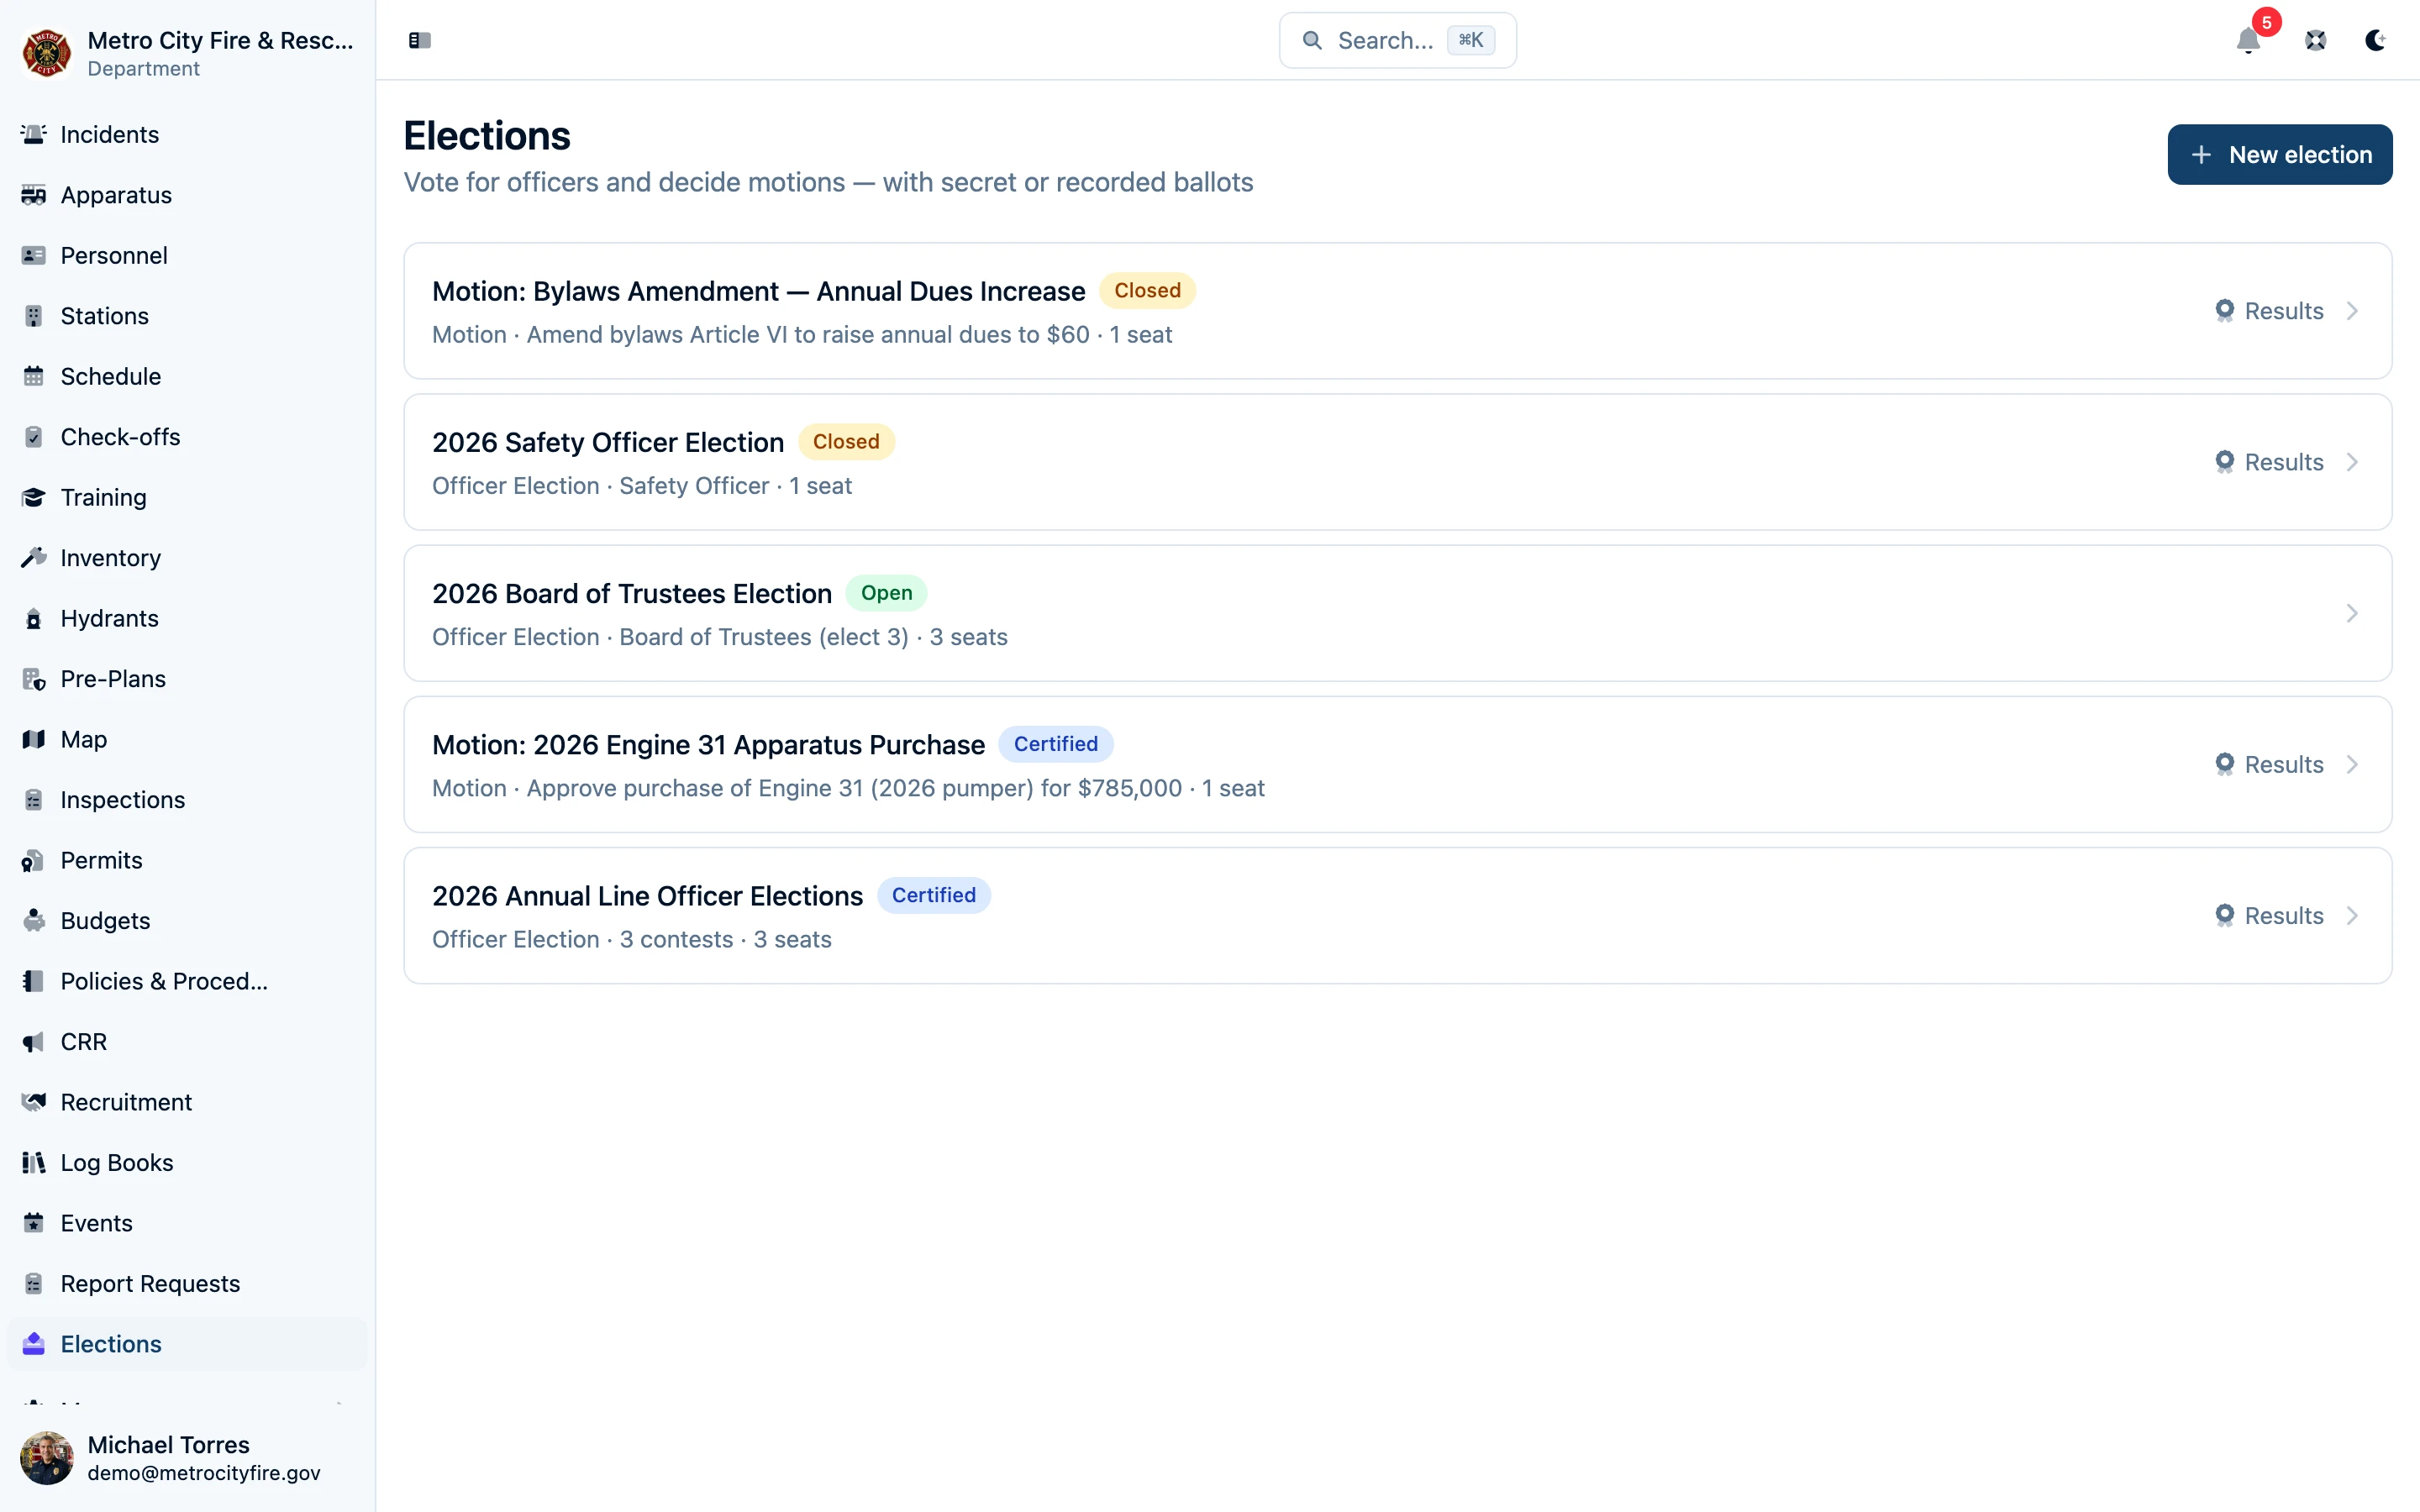Click Closed badge on Bylaws Amendment motion
Image resolution: width=2420 pixels, height=1512 pixels.
pos(1147,290)
